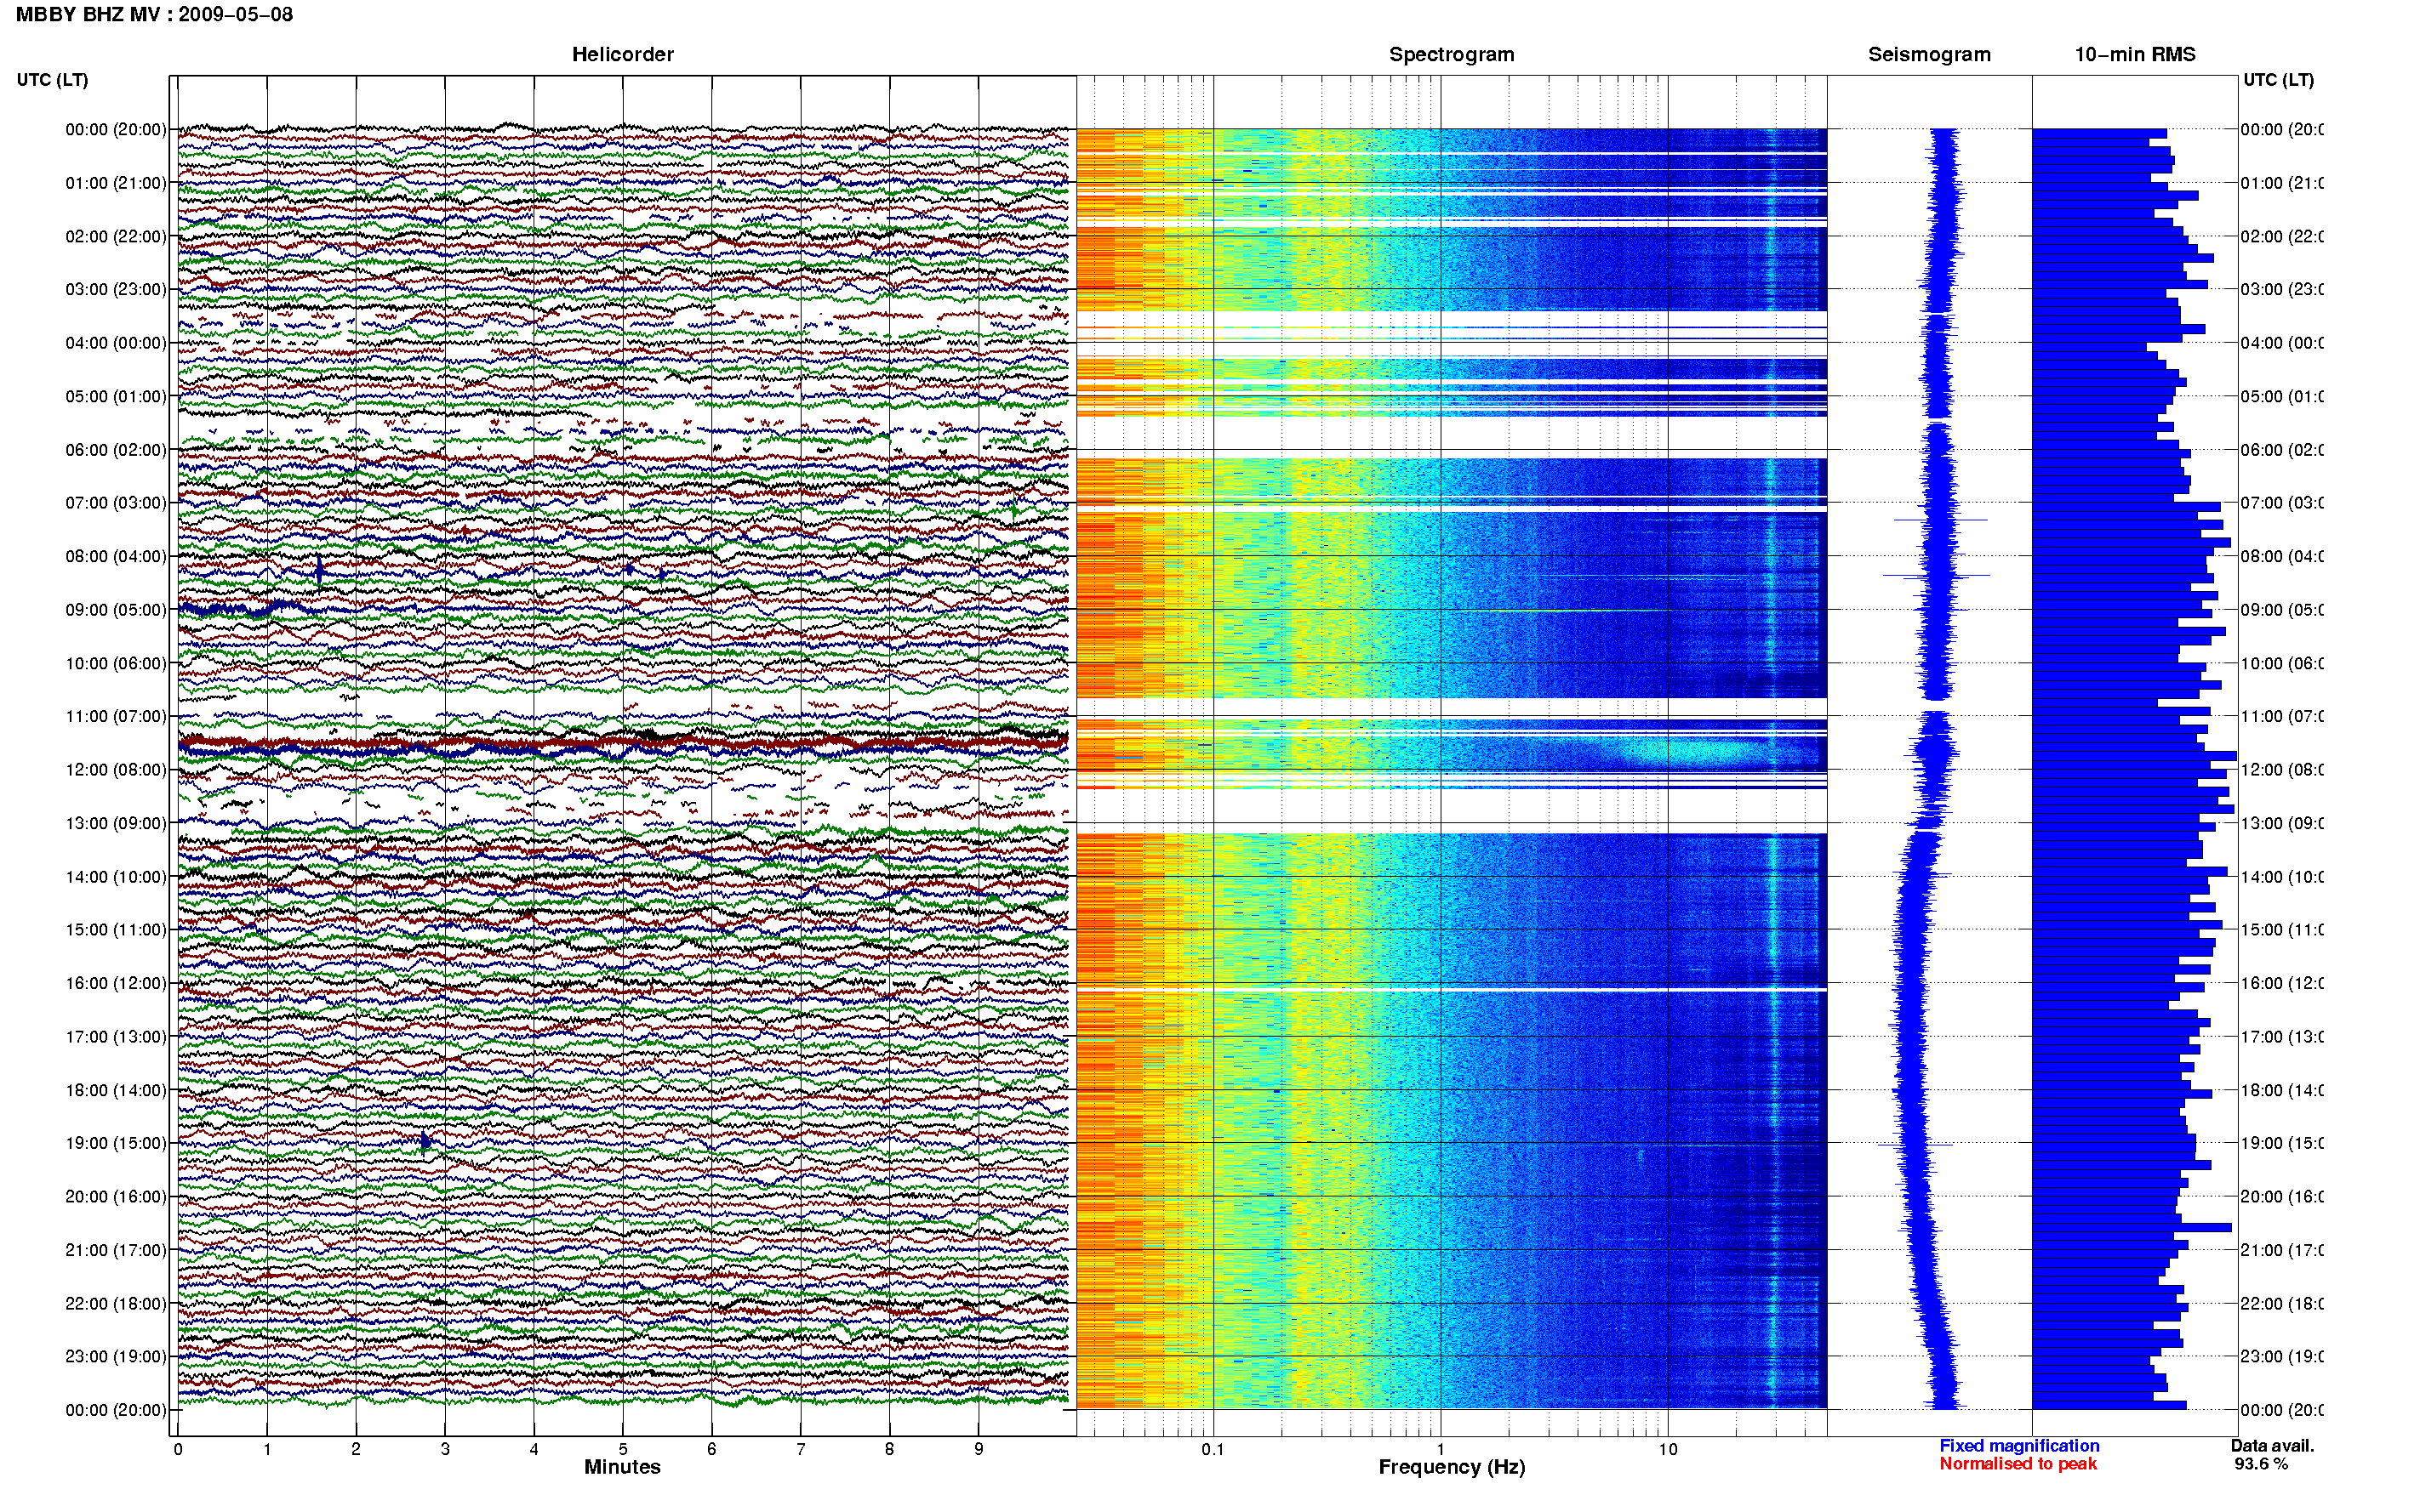Click the bright cyan spectrogram burst near 12:00
The width and height of the screenshot is (2420, 1512).
(1681, 750)
